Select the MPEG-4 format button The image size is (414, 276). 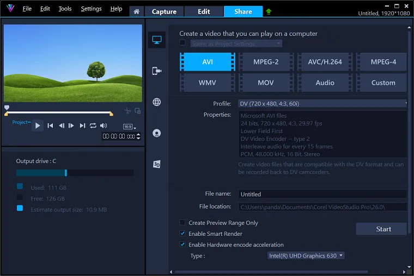(x=382, y=62)
